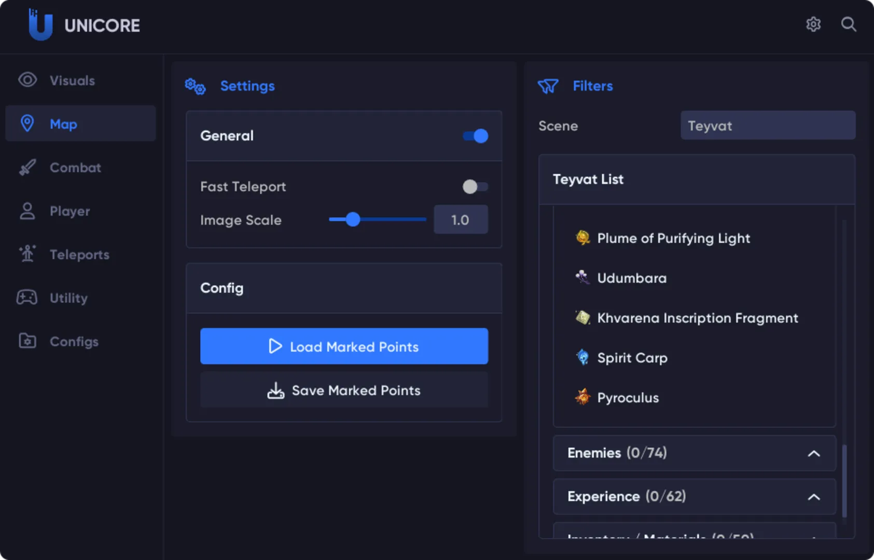The width and height of the screenshot is (874, 560).
Task: Open the Scene dropdown showing Teyvat
Action: (x=768, y=125)
